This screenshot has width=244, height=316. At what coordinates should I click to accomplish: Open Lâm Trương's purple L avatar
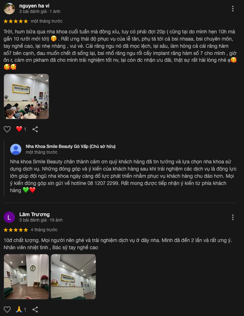pyautogui.click(x=9, y=217)
